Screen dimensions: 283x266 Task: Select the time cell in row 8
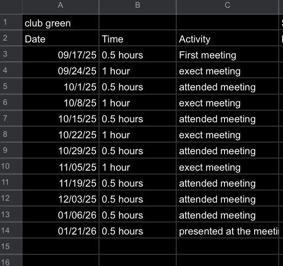(137, 135)
